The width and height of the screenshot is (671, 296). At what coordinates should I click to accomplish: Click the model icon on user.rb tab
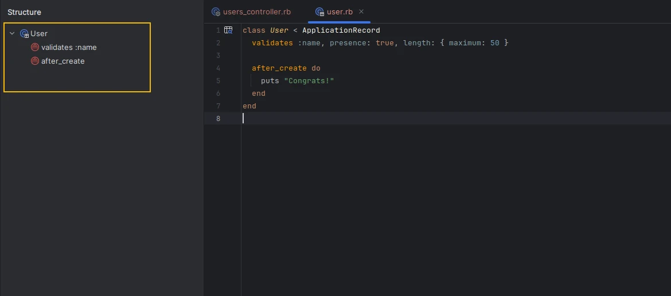pyautogui.click(x=319, y=11)
